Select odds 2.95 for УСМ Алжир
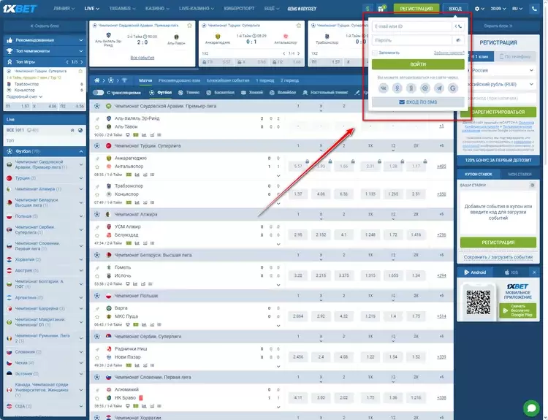The height and width of the screenshot is (420, 548). [298, 234]
